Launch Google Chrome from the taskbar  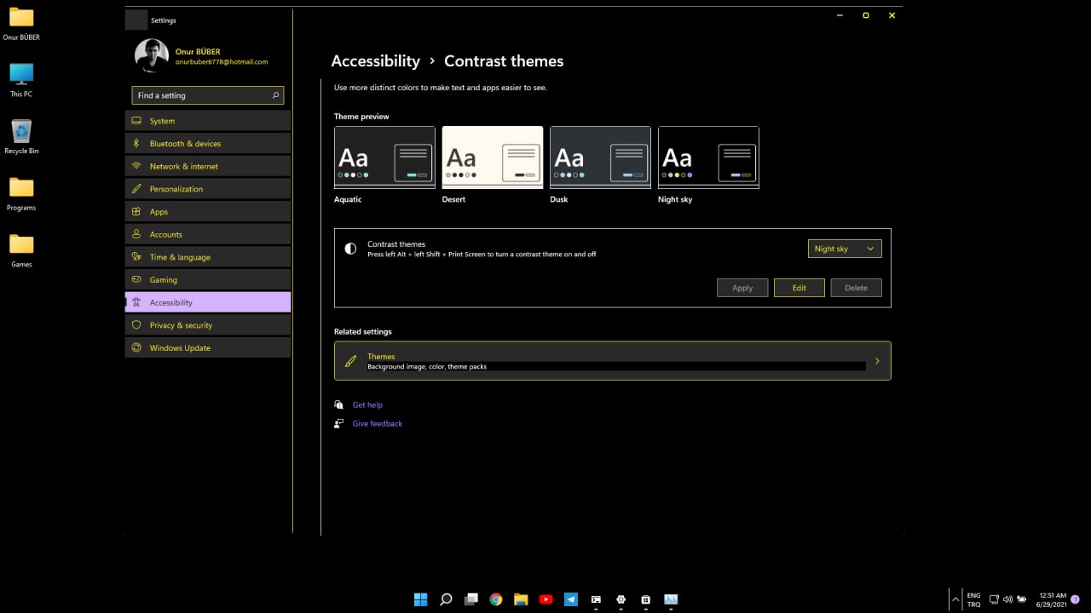point(496,599)
